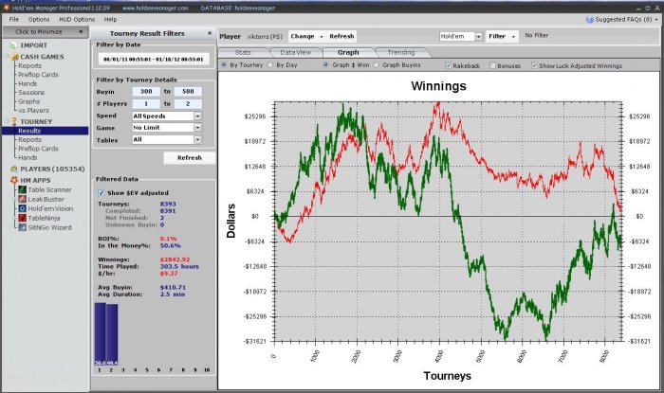Open the Tables dropdown

tap(197, 139)
